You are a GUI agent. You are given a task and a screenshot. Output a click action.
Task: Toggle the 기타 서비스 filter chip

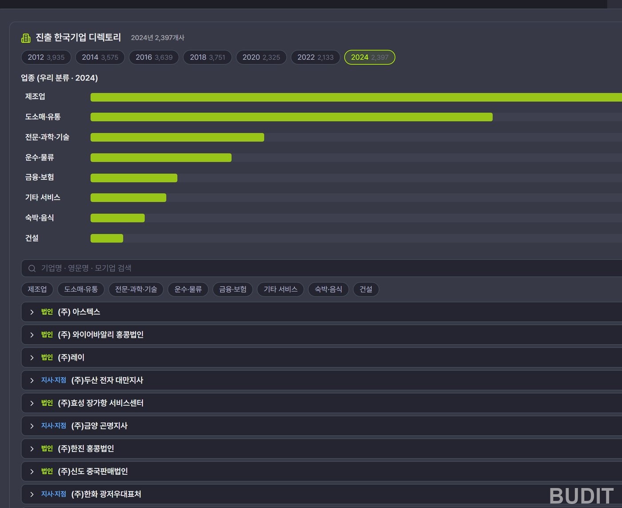pos(280,290)
